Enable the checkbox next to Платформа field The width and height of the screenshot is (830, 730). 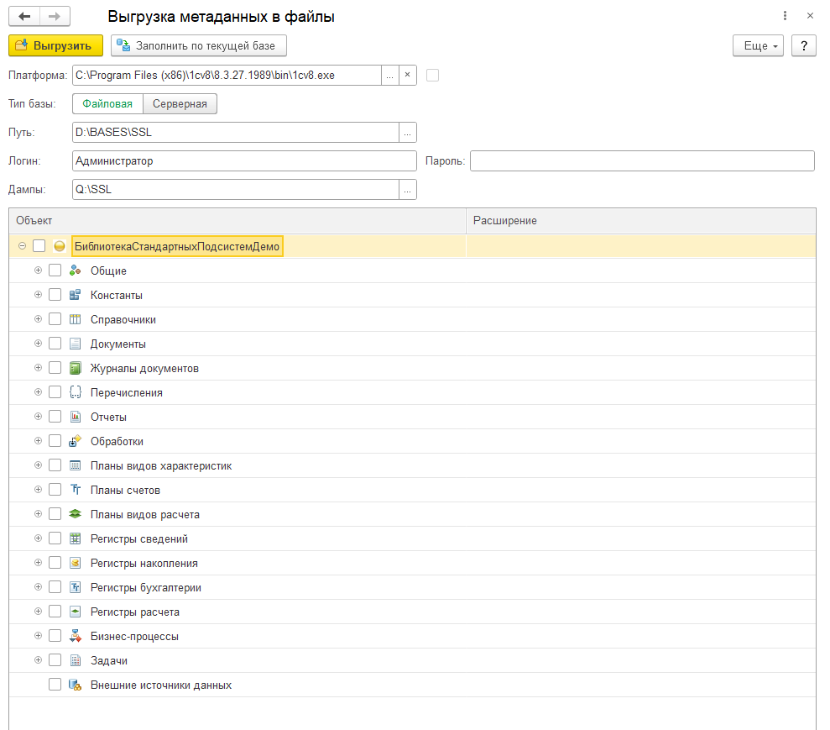coord(433,75)
